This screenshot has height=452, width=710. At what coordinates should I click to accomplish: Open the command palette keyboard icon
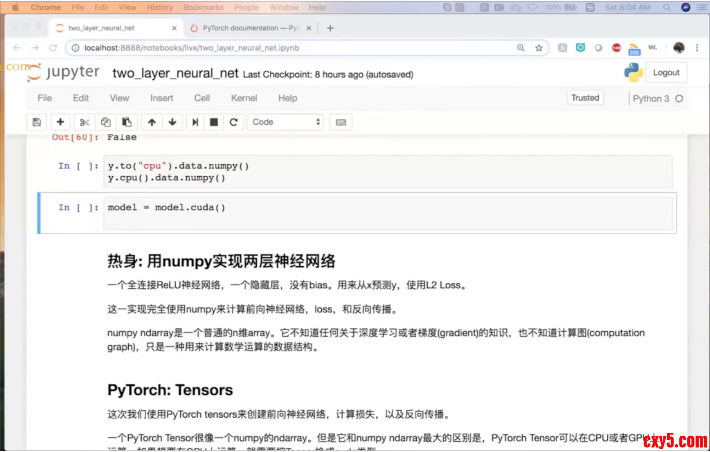[x=341, y=122]
